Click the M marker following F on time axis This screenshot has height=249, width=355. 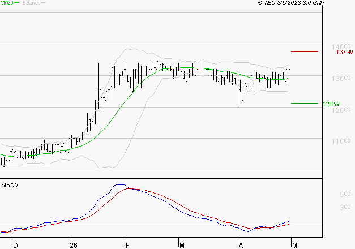182,246
